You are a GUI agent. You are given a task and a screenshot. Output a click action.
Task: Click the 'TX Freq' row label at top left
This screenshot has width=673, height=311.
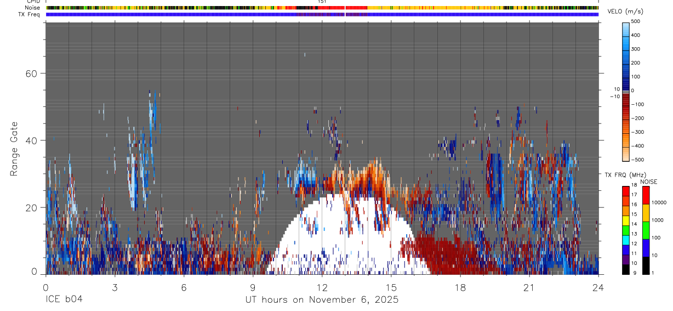point(30,14)
